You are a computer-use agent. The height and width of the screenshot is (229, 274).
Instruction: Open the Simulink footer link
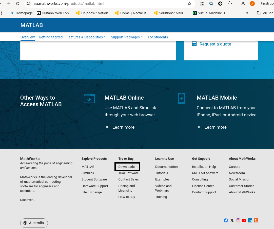[x=88, y=173]
